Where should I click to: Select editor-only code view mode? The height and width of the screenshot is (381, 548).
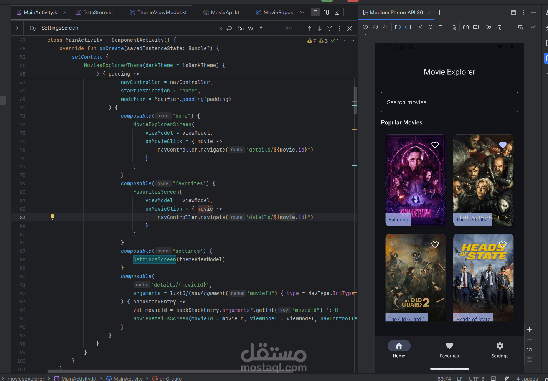pyautogui.click(x=315, y=12)
